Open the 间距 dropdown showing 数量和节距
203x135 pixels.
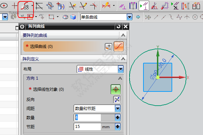118,108
